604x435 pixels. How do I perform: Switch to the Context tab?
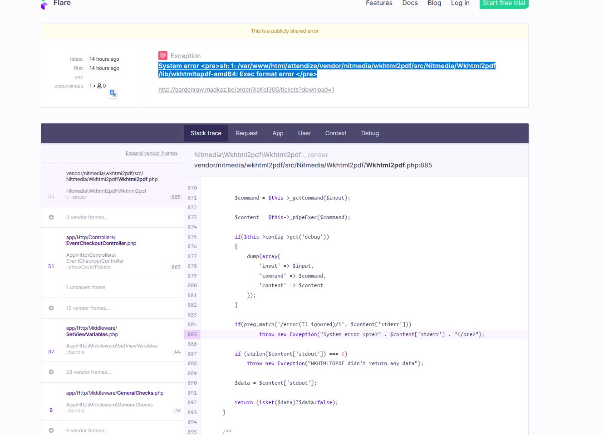pyautogui.click(x=336, y=133)
